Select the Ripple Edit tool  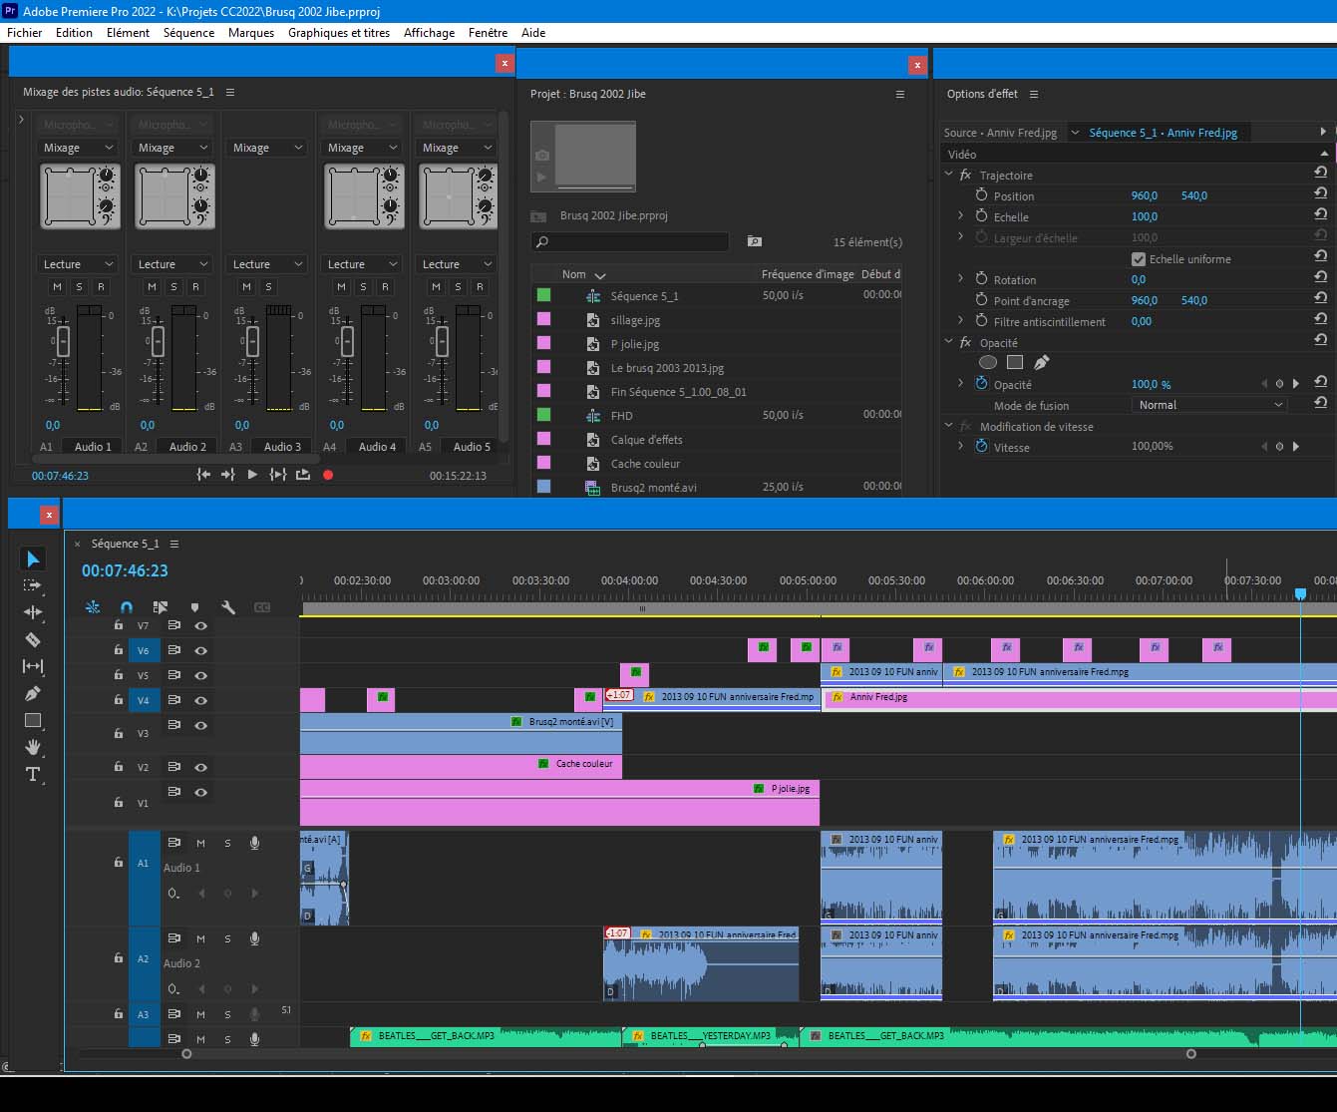pyautogui.click(x=32, y=612)
